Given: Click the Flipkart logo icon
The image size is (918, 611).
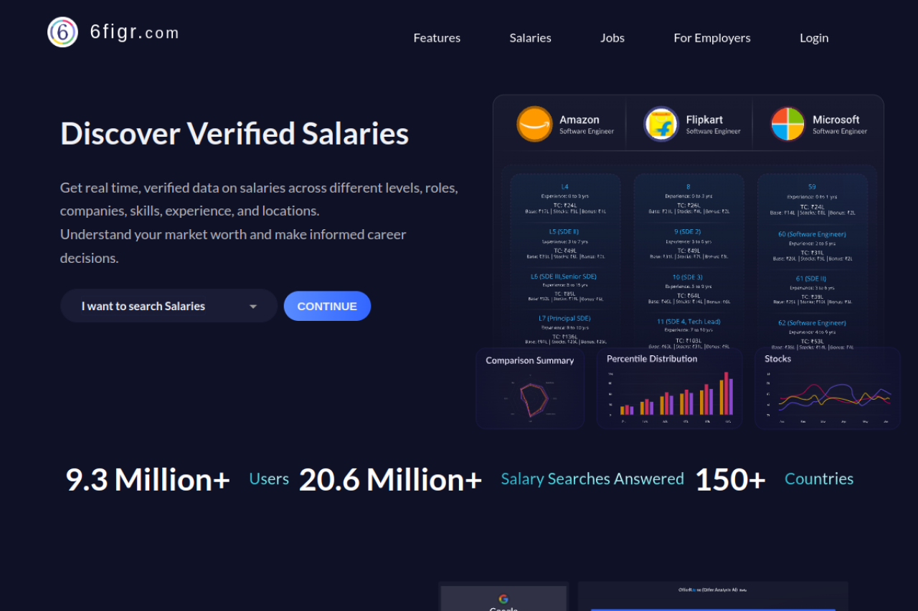Looking at the screenshot, I should tap(661, 124).
